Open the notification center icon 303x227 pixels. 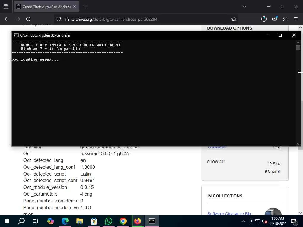(x=294, y=221)
